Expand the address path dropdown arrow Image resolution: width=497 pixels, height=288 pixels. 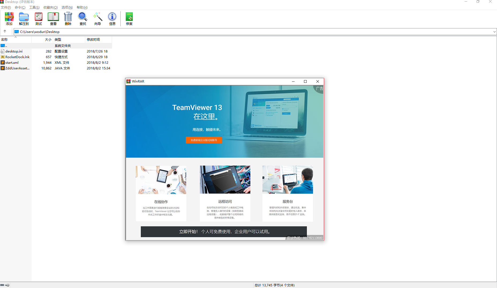[494, 32]
